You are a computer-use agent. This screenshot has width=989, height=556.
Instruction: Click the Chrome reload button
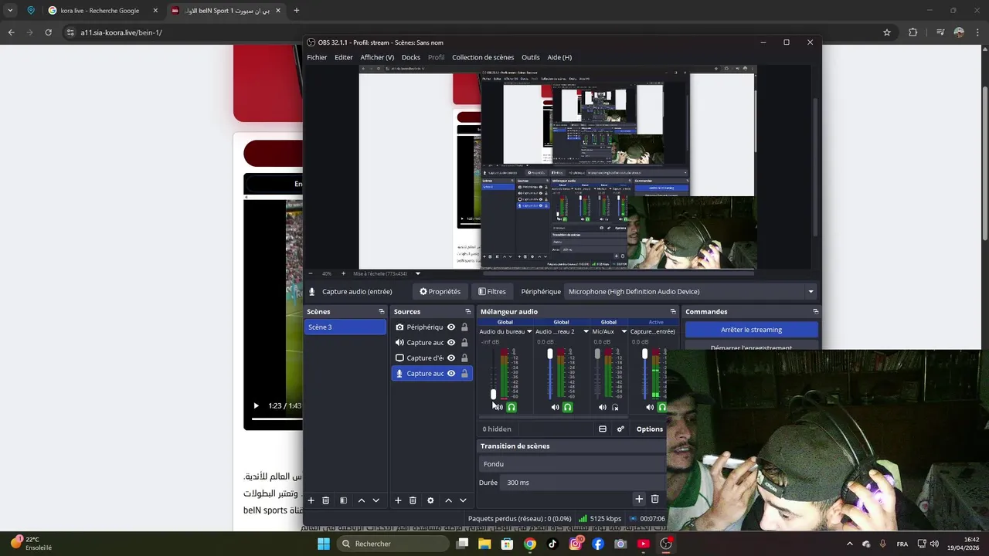pos(48,32)
